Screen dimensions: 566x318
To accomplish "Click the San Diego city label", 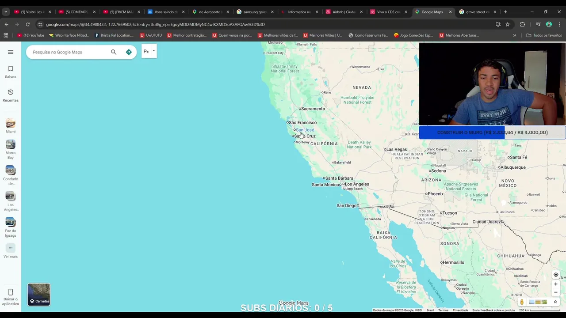I will 348,205.
